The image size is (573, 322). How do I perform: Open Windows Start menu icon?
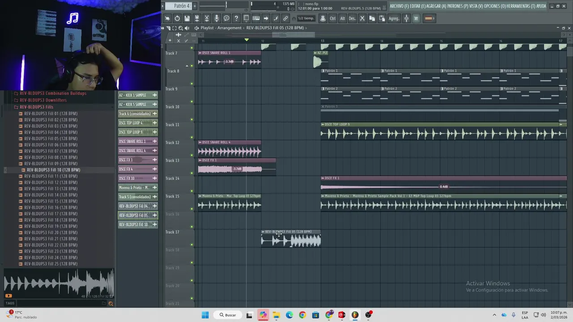pos(205,315)
